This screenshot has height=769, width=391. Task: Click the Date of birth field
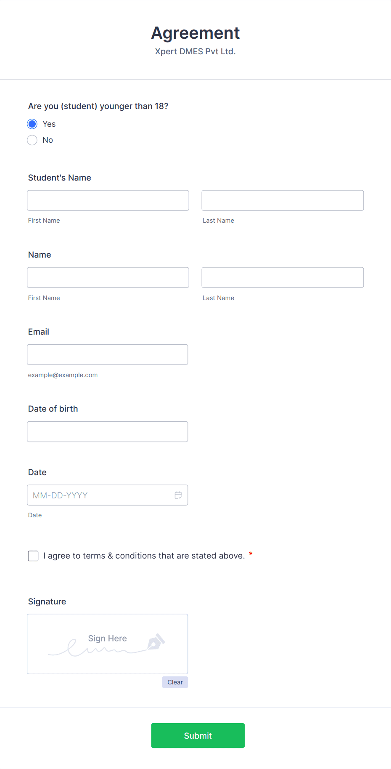[108, 431]
